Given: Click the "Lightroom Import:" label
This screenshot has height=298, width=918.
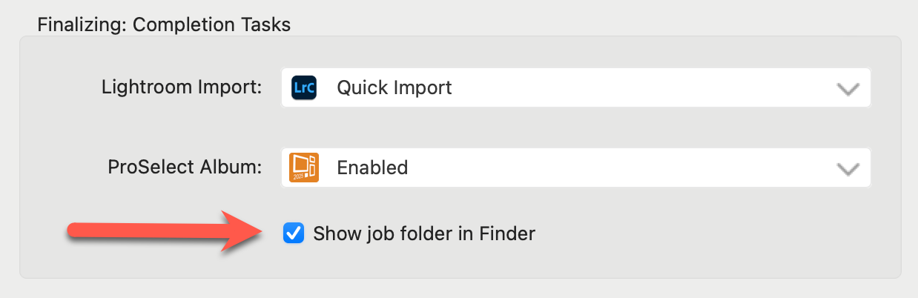Looking at the screenshot, I should [182, 87].
